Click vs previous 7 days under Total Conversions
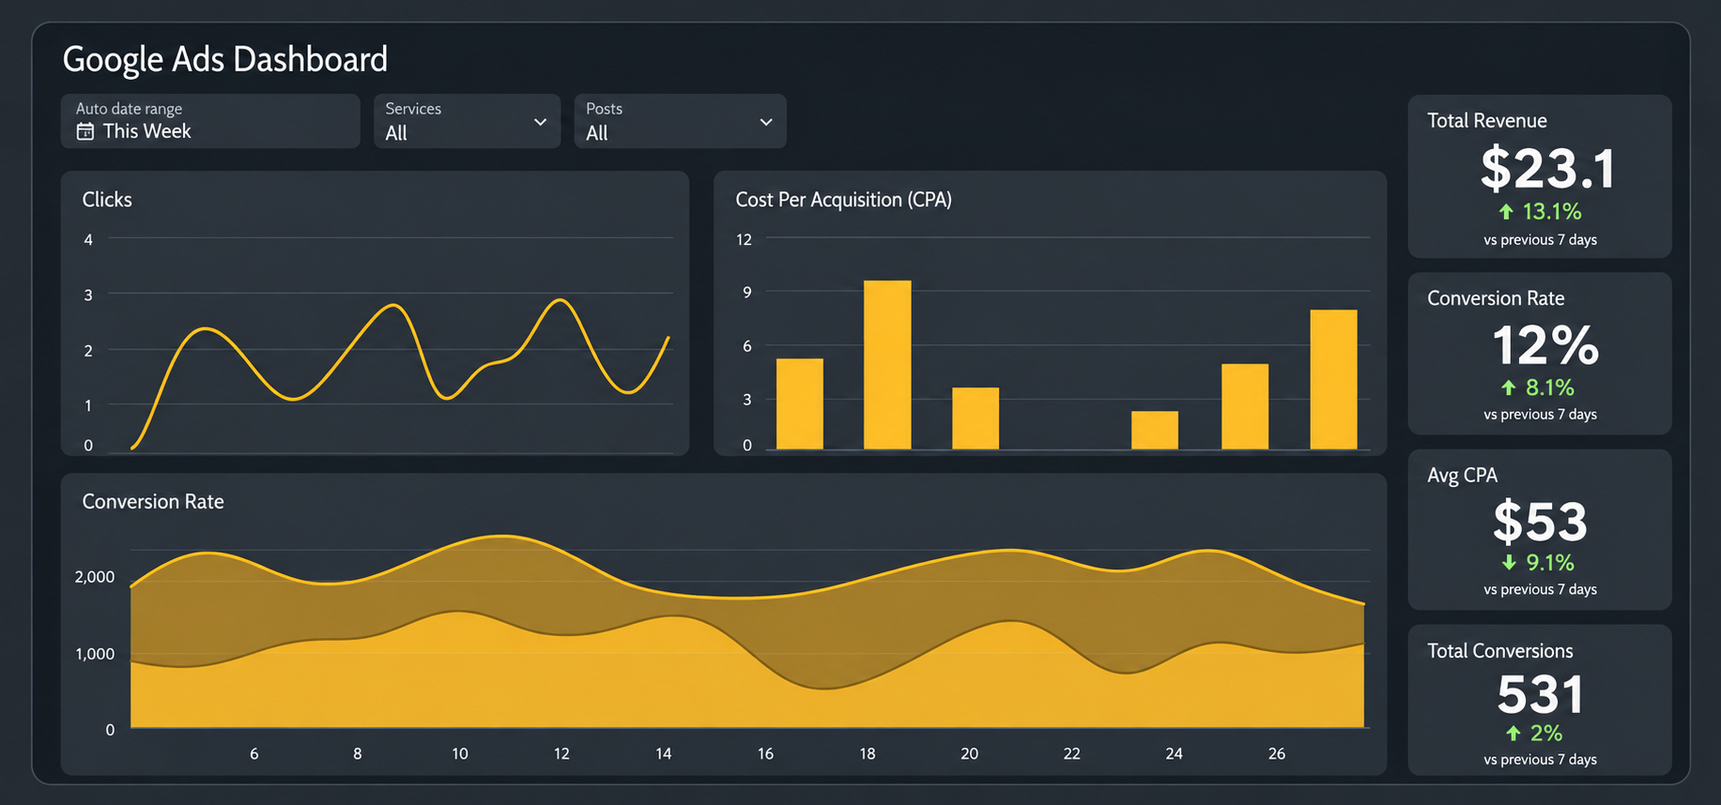The height and width of the screenshot is (805, 1721). (1540, 759)
